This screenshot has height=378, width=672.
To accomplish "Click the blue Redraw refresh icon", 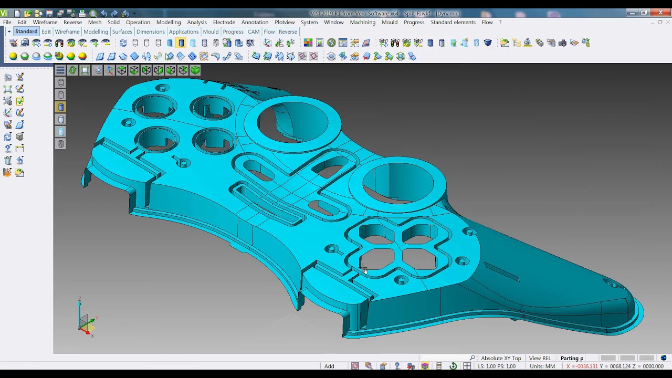I will (x=123, y=43).
